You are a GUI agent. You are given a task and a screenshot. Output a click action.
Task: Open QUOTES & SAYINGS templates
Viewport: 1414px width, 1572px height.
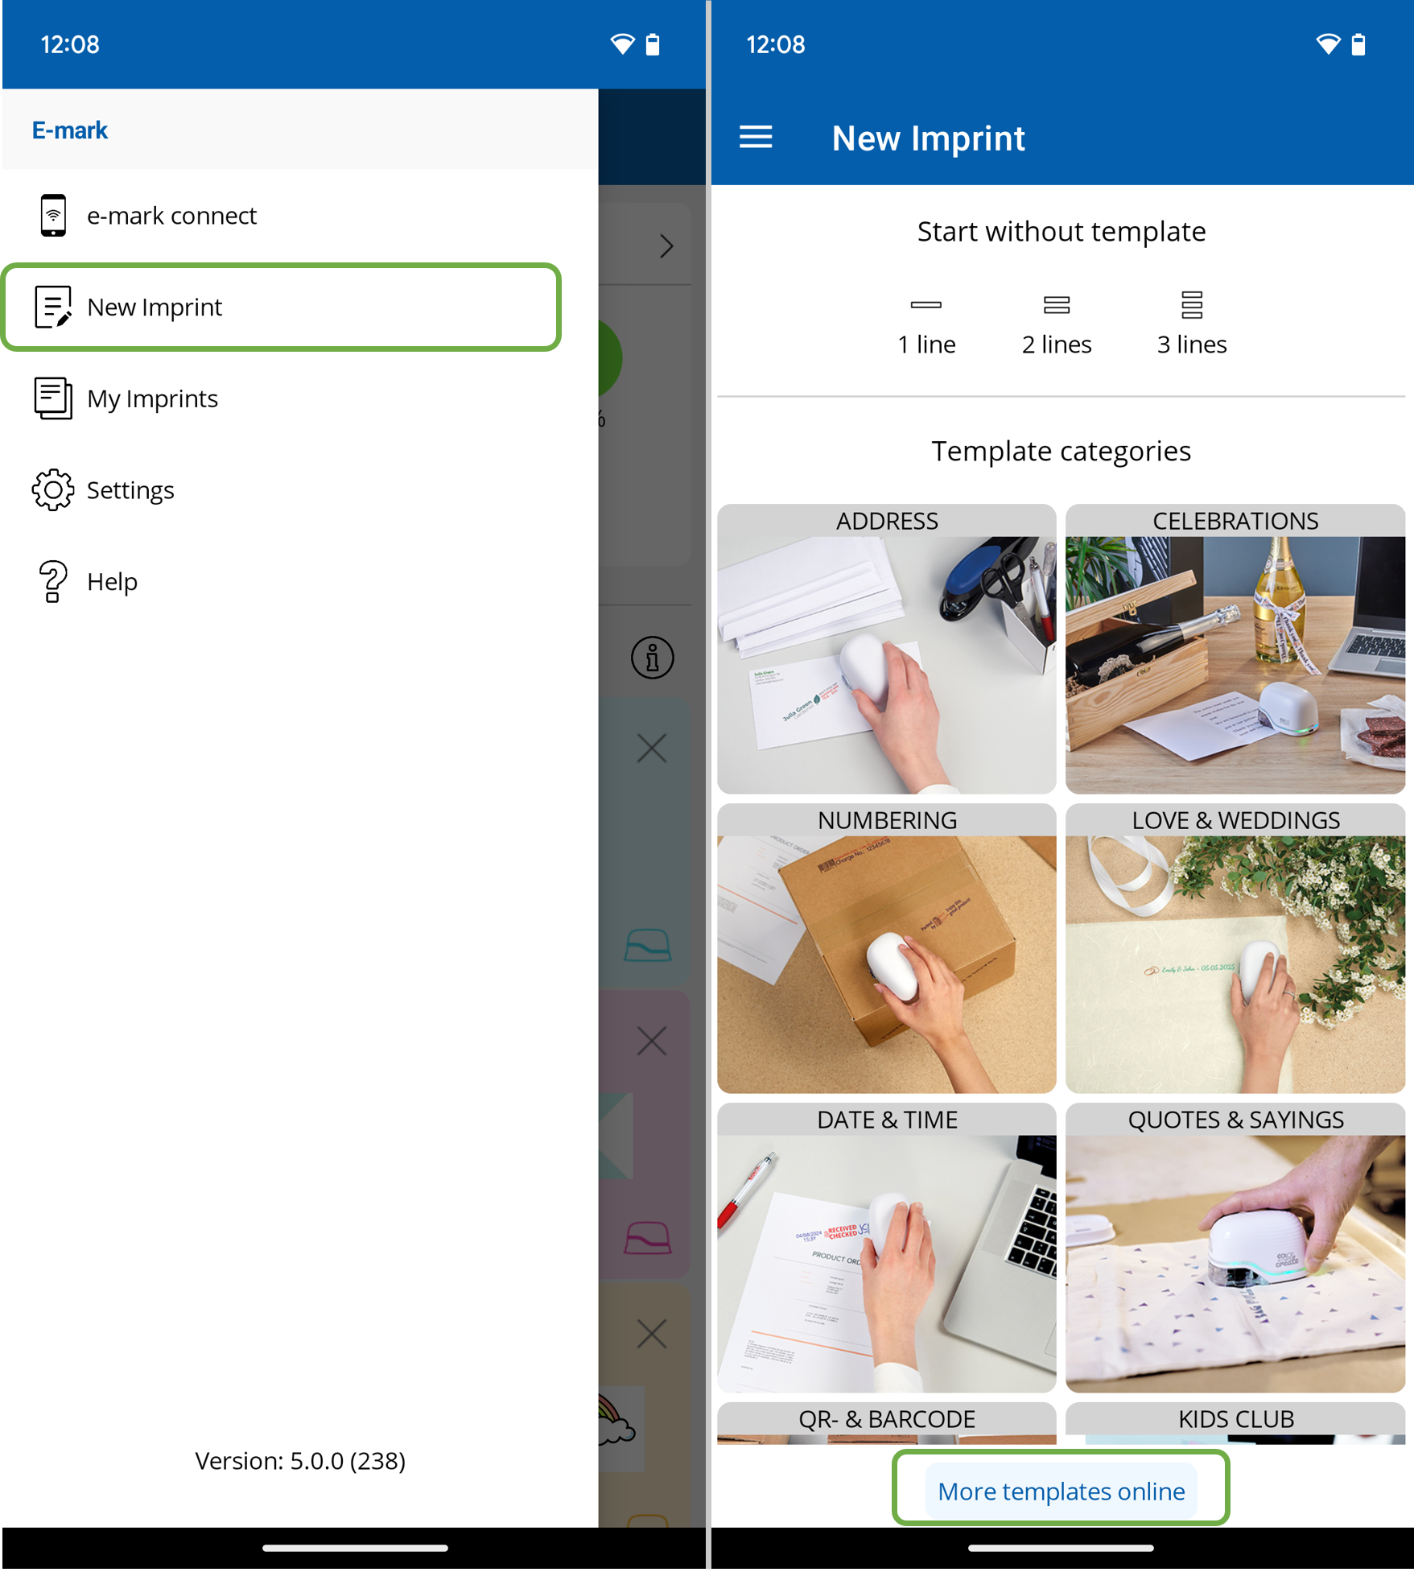tap(1235, 1248)
